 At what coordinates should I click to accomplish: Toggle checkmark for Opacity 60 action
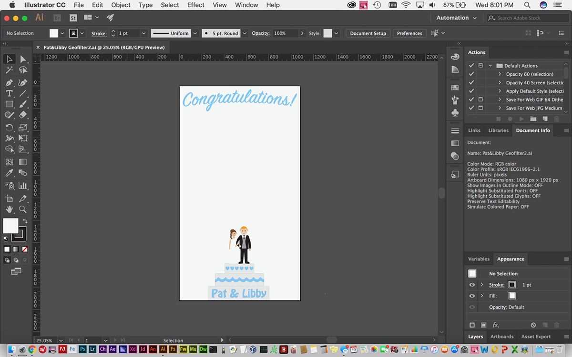471,74
